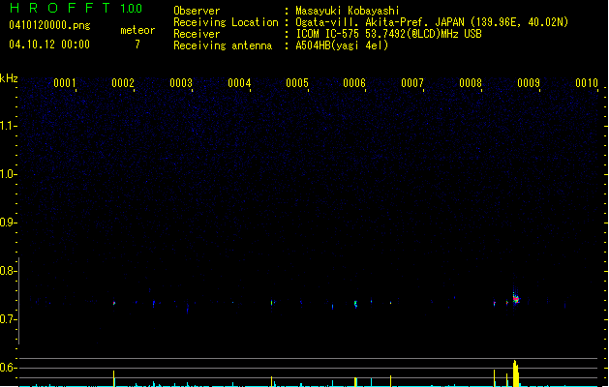The width and height of the screenshot is (609, 387).
Task: Click the meteor count label
Action: (x=137, y=30)
